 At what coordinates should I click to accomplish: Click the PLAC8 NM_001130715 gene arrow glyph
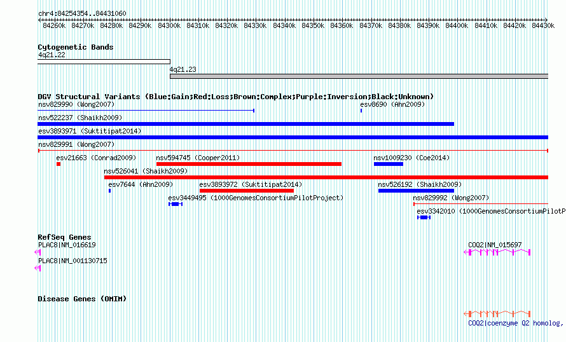(38, 268)
